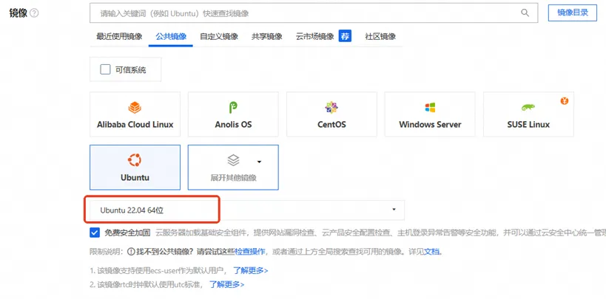Choose the Windows Server image card

tap(430, 114)
